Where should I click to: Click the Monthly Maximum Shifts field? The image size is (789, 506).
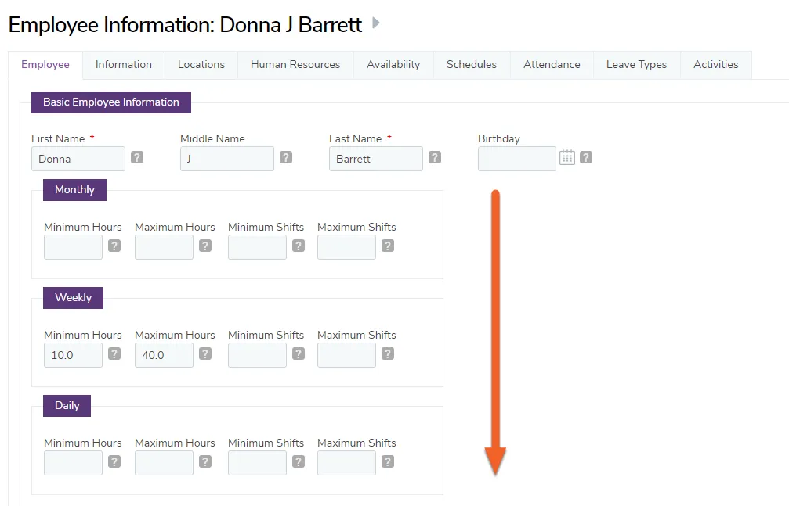click(346, 246)
